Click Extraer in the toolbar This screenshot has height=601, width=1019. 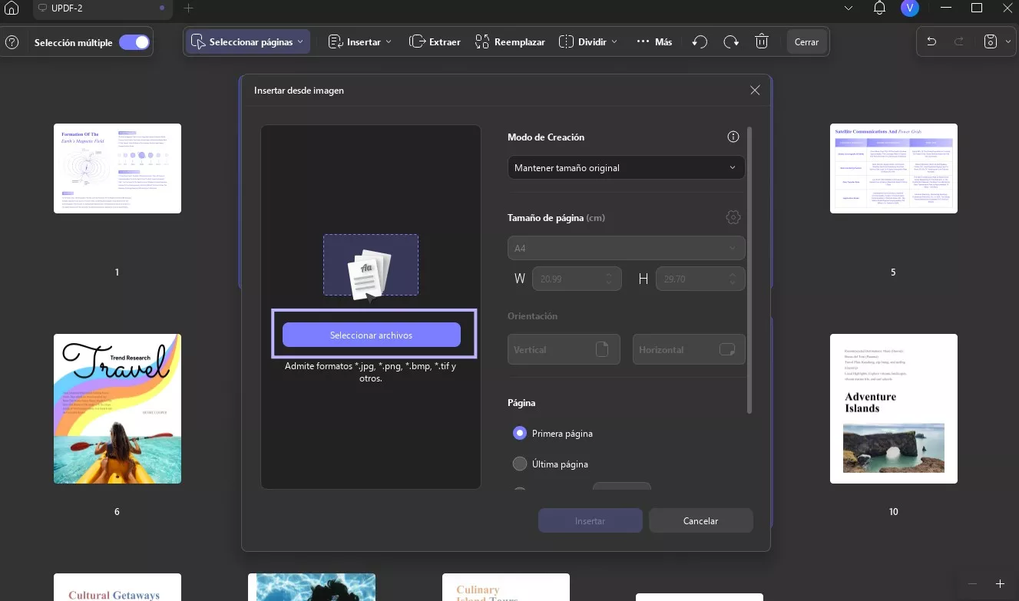(435, 42)
